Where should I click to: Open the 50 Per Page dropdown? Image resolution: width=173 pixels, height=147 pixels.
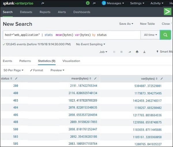pos(14,70)
